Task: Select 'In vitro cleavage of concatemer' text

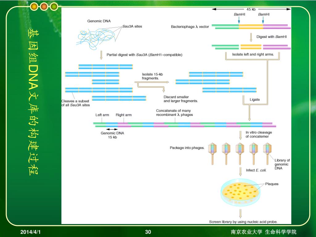Action: [259, 135]
